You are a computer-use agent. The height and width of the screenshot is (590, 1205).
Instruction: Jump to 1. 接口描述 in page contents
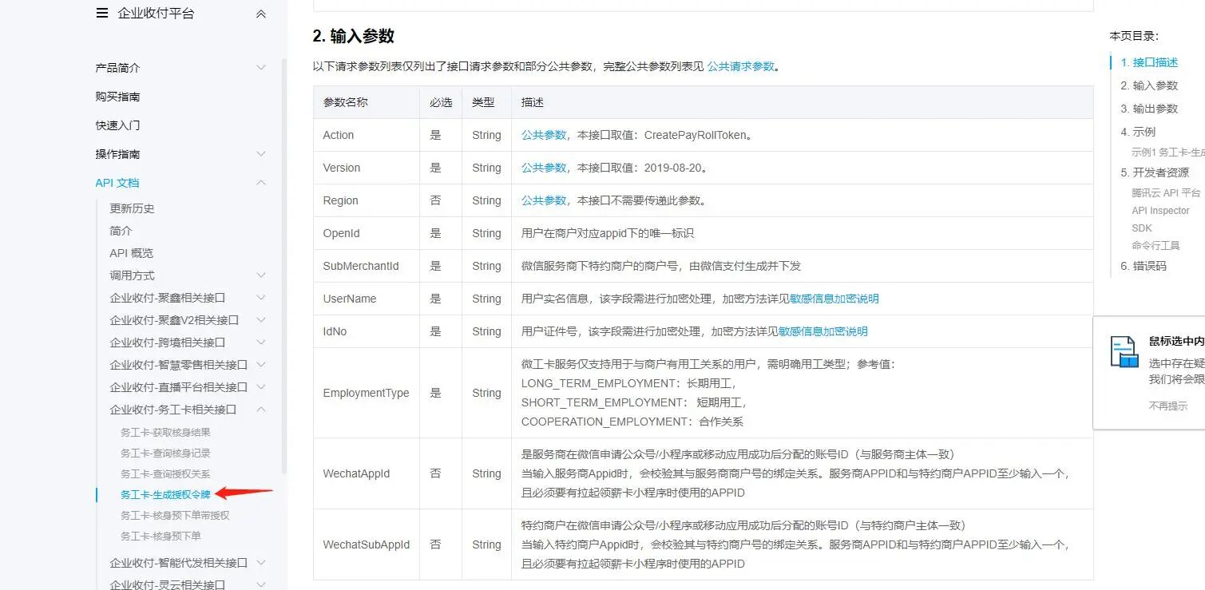(x=1149, y=62)
